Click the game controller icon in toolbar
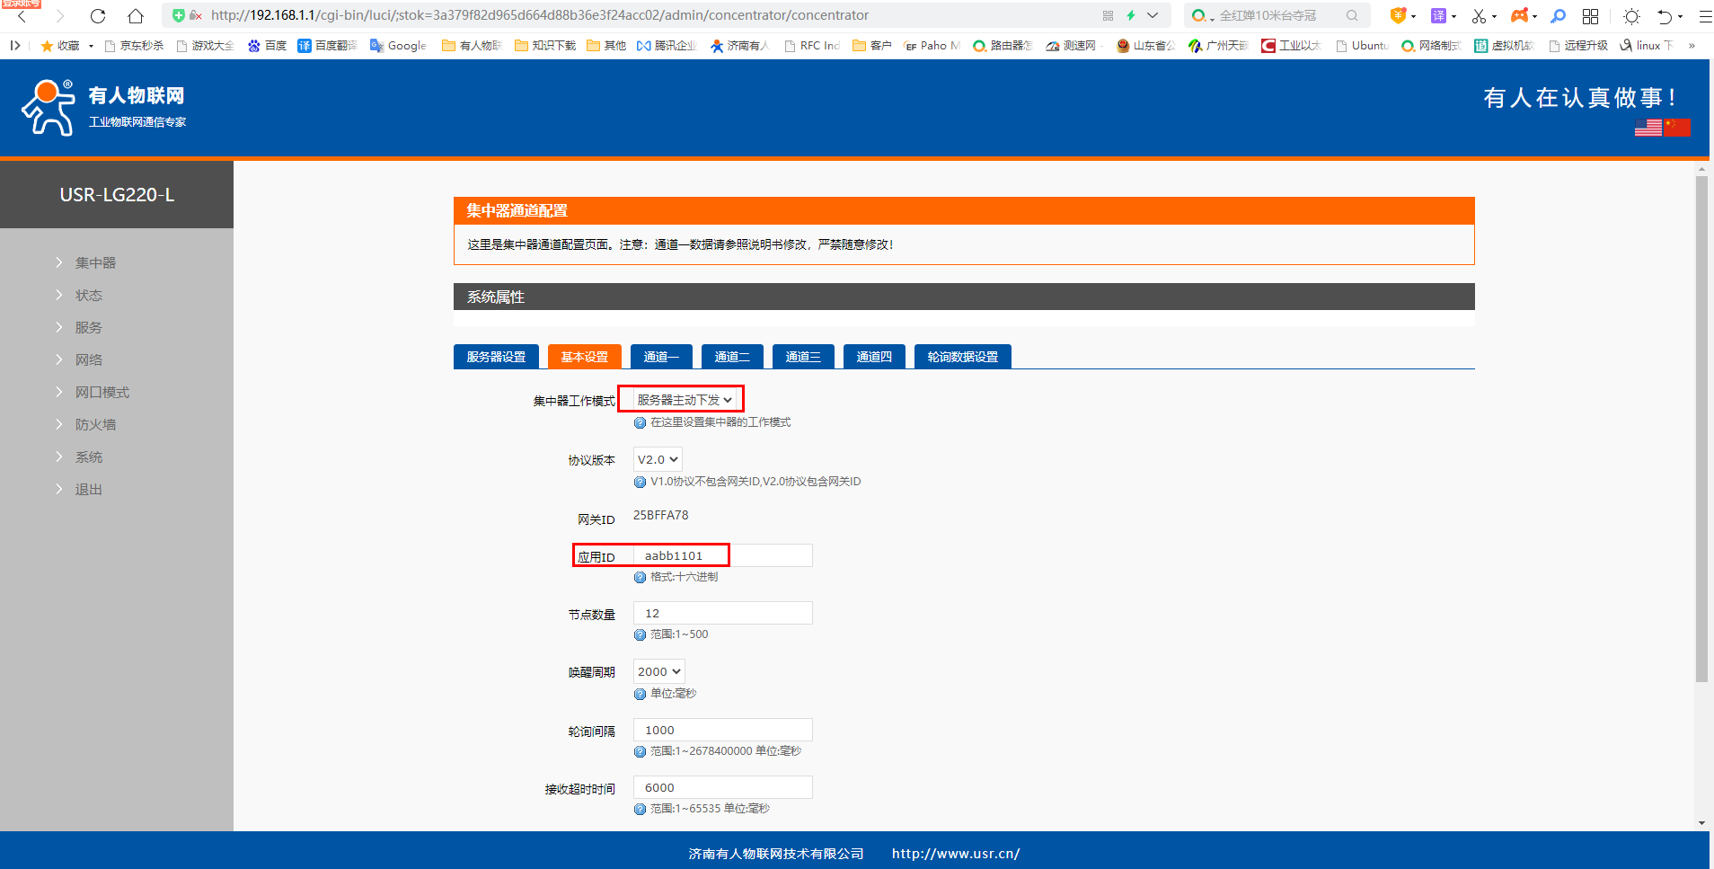1714x869 pixels. click(x=1519, y=16)
